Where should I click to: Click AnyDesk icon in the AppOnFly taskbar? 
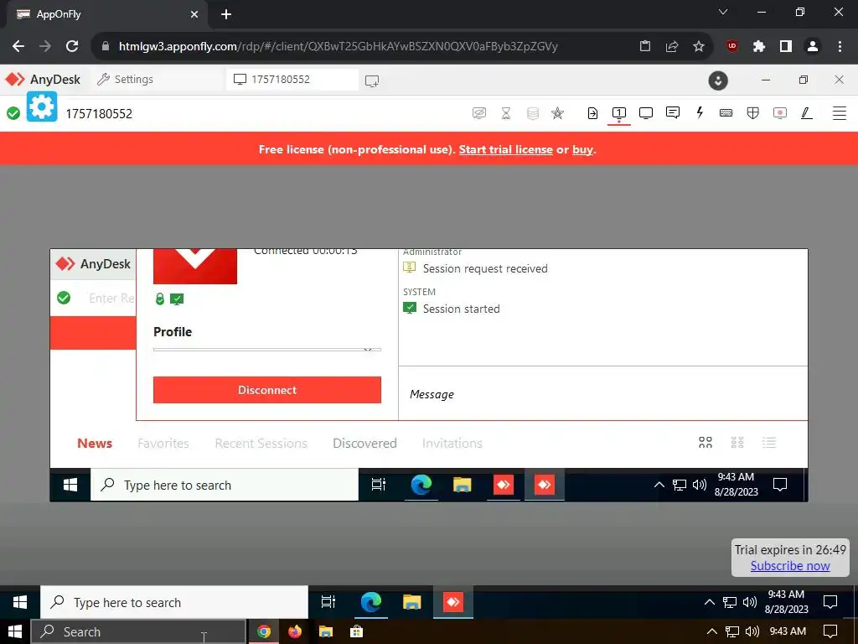click(x=453, y=602)
